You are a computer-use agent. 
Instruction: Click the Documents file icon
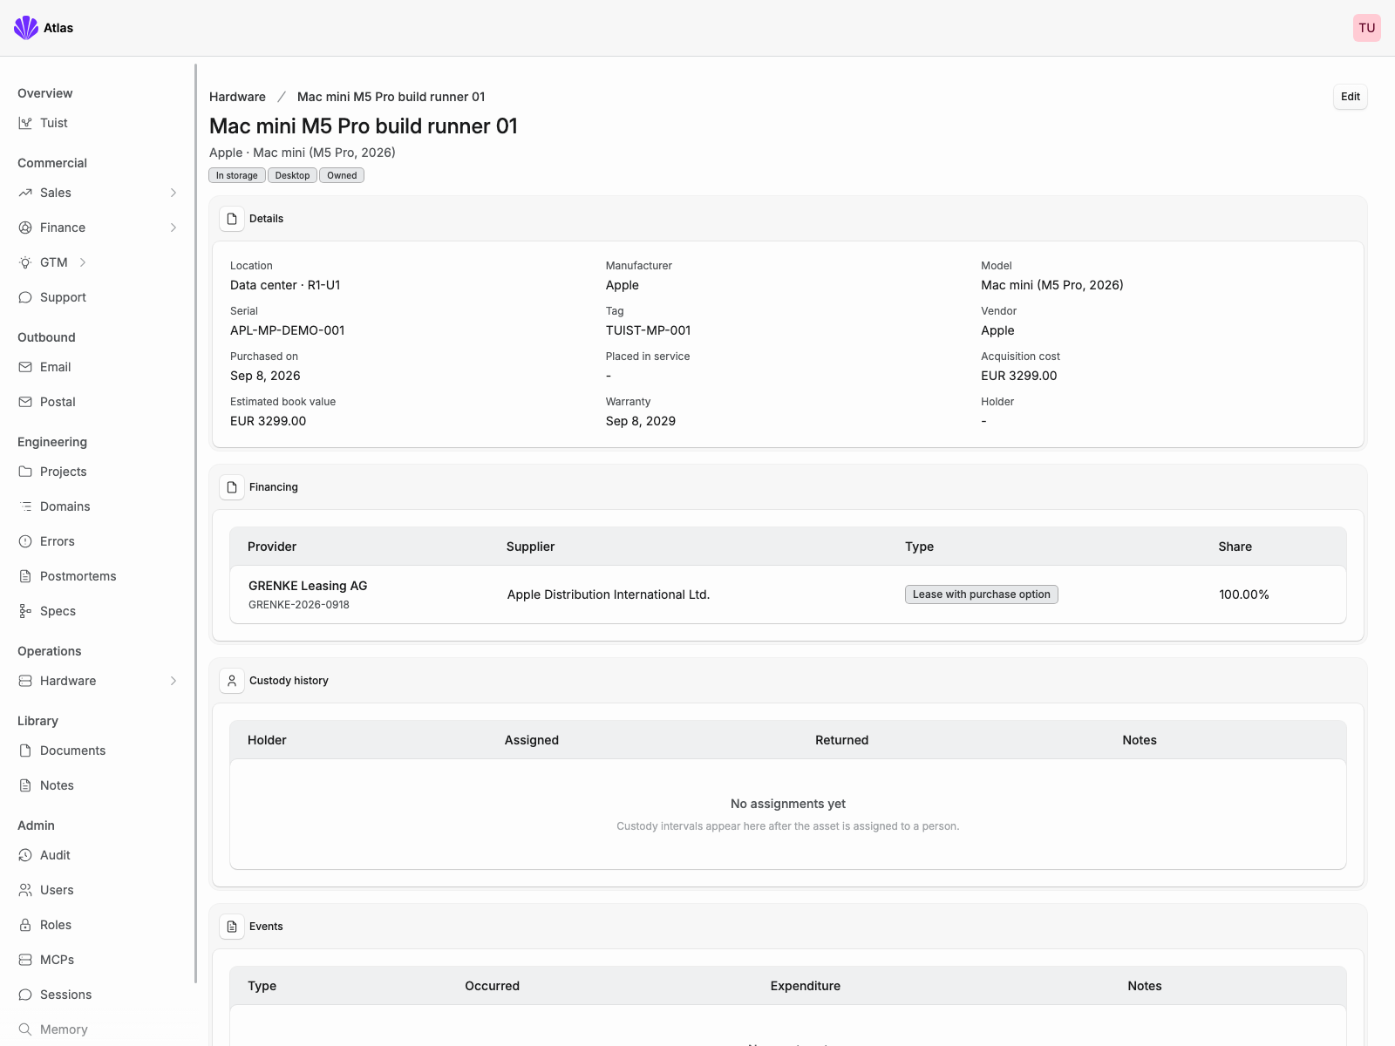click(25, 751)
